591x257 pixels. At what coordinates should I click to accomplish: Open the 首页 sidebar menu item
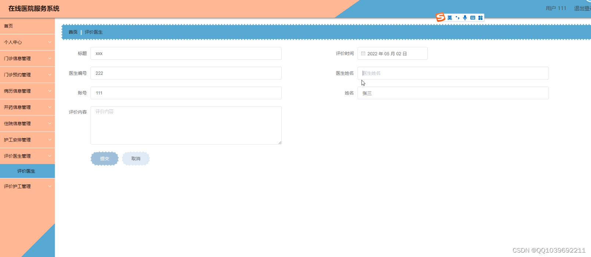pos(28,26)
